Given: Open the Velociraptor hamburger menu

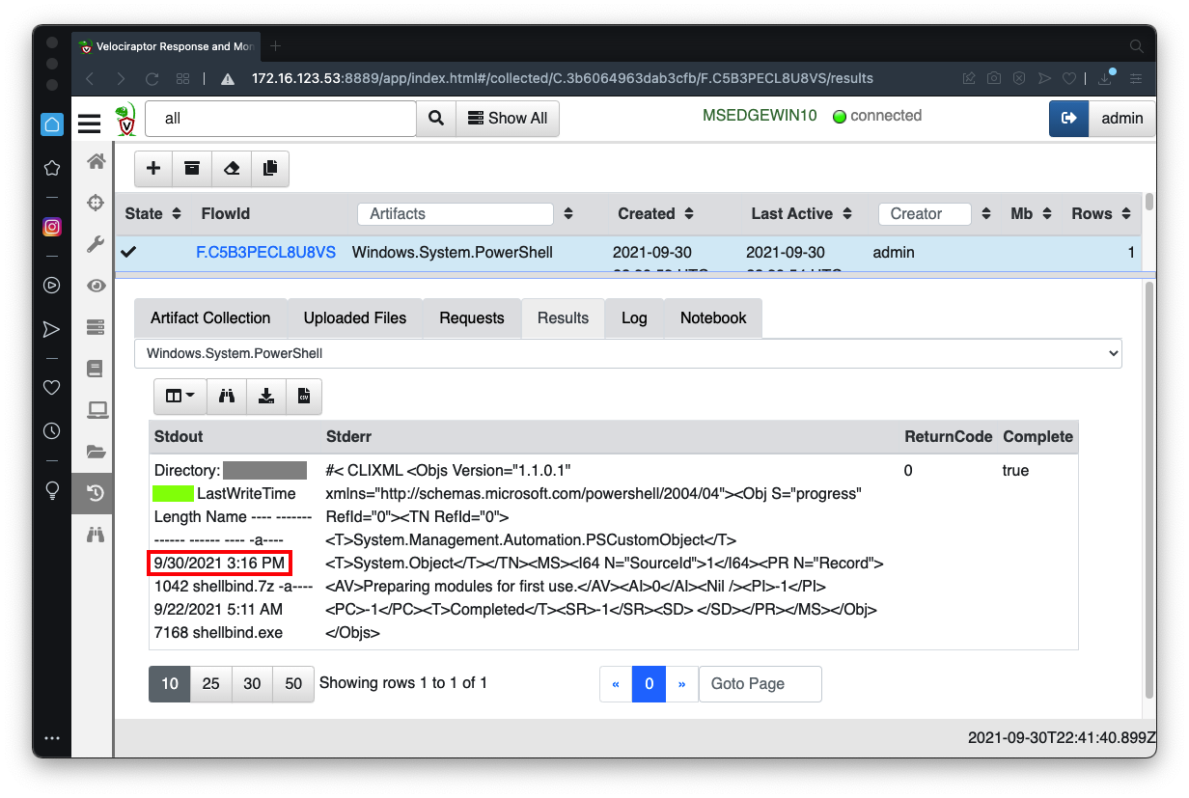Looking at the screenshot, I should 90,123.
